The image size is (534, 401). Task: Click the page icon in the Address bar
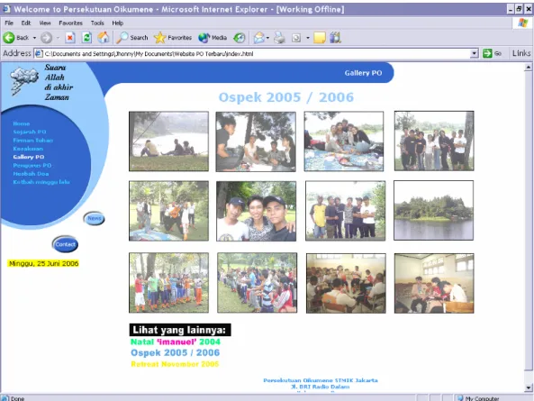pyautogui.click(x=39, y=53)
